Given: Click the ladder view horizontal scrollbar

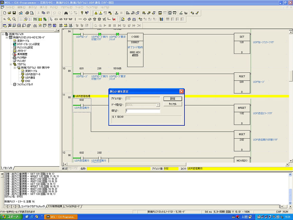Looking at the screenshot, I should pyautogui.click(x=176, y=164).
